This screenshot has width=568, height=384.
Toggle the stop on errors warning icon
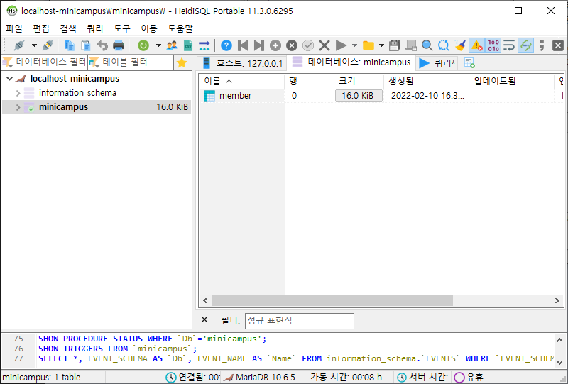point(476,45)
